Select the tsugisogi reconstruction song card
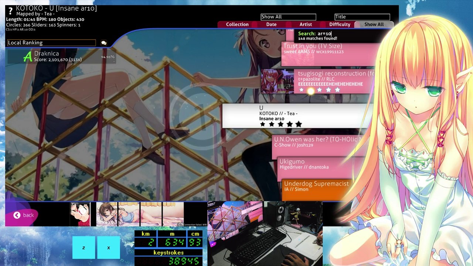 coord(318,81)
